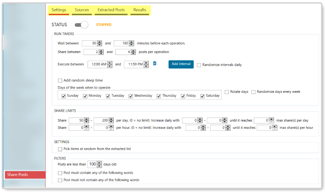Enable Pick items at random from extracted list
This screenshot has width=325, height=192.
[60, 149]
